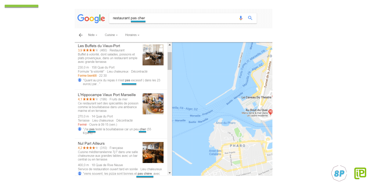This screenshot has height=185, width=370.
Task: Click the green iP logo icon
Action: click(x=360, y=173)
